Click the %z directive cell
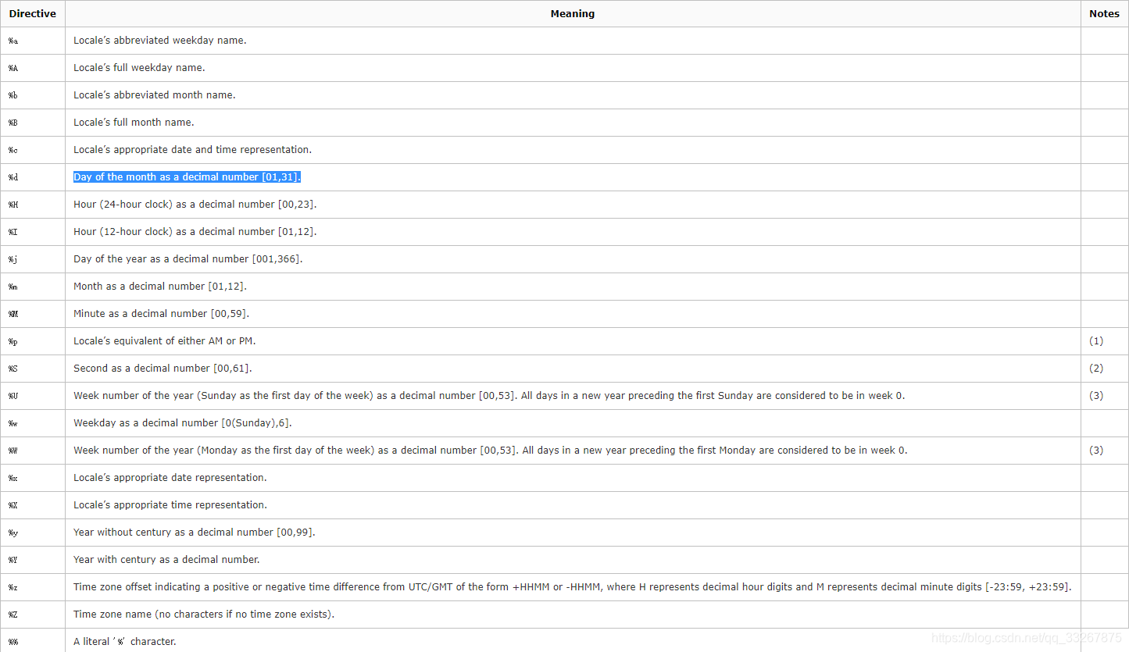The width and height of the screenshot is (1129, 652). pyautogui.click(x=33, y=587)
